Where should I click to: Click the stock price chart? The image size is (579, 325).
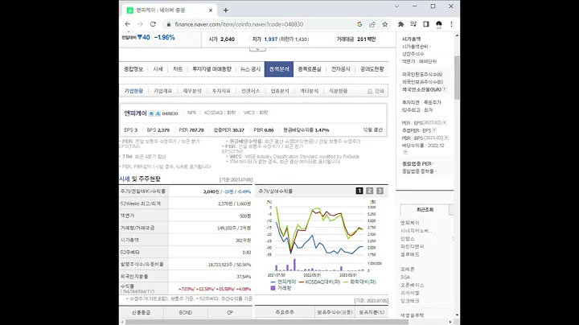(321, 237)
